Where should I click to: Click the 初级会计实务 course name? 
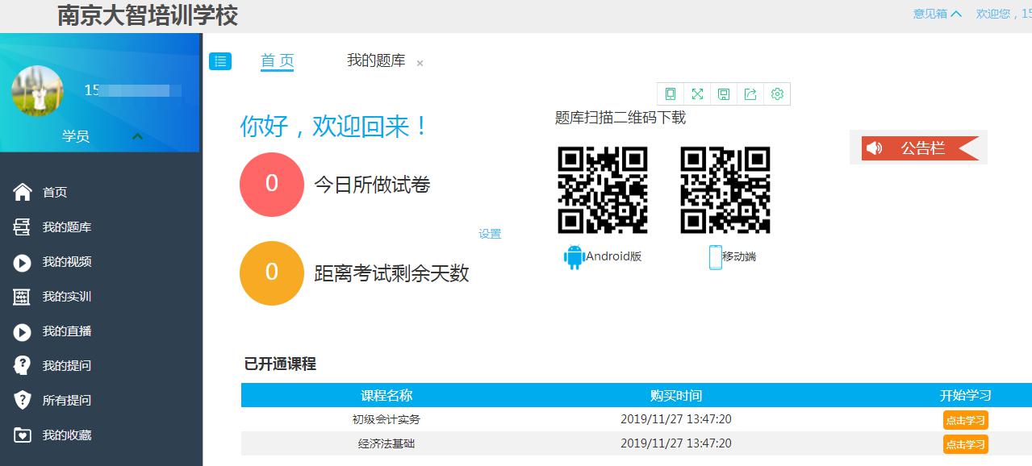click(x=386, y=419)
